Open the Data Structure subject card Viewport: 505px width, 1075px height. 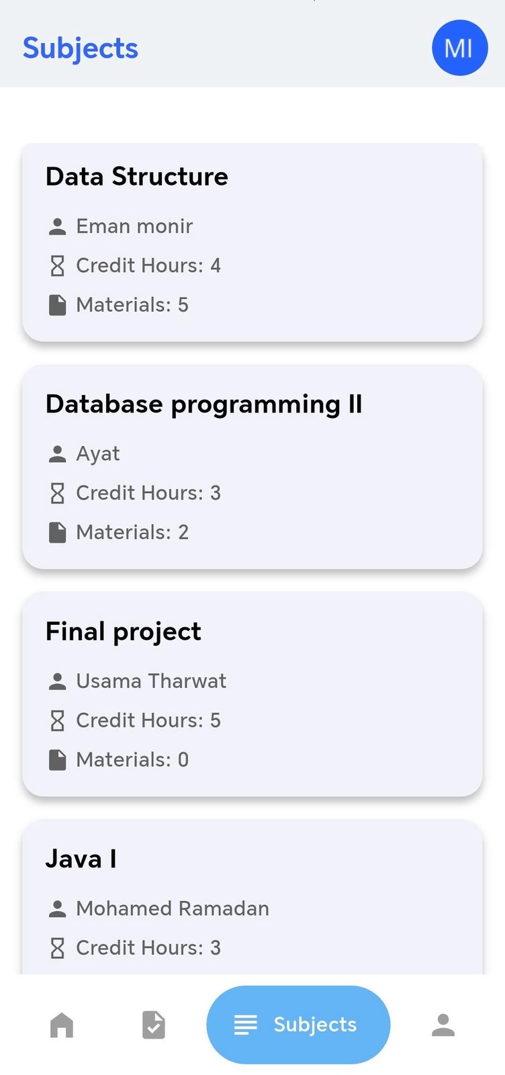252,242
